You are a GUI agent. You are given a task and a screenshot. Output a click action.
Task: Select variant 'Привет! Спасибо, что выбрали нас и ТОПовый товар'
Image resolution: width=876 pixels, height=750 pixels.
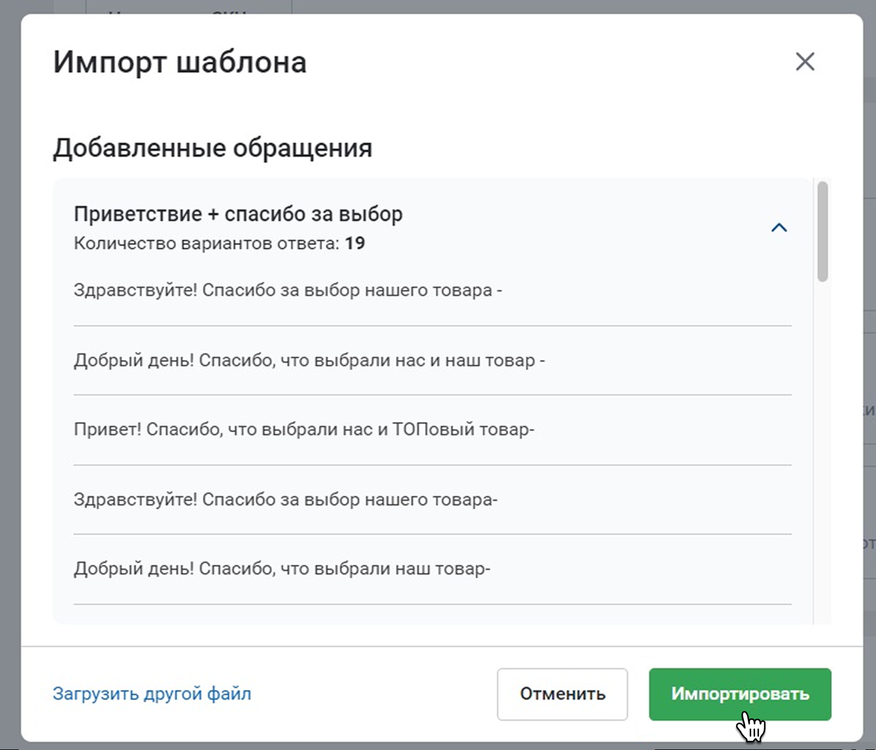point(304,430)
